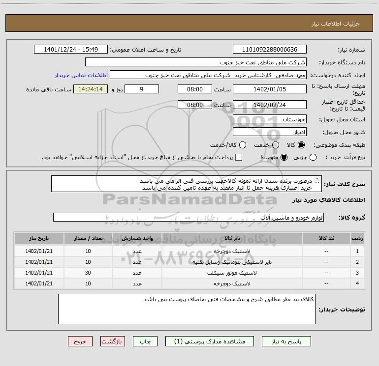Click the 'ردیف' column header
379x366 pixels.
pyautogui.click(x=357, y=238)
